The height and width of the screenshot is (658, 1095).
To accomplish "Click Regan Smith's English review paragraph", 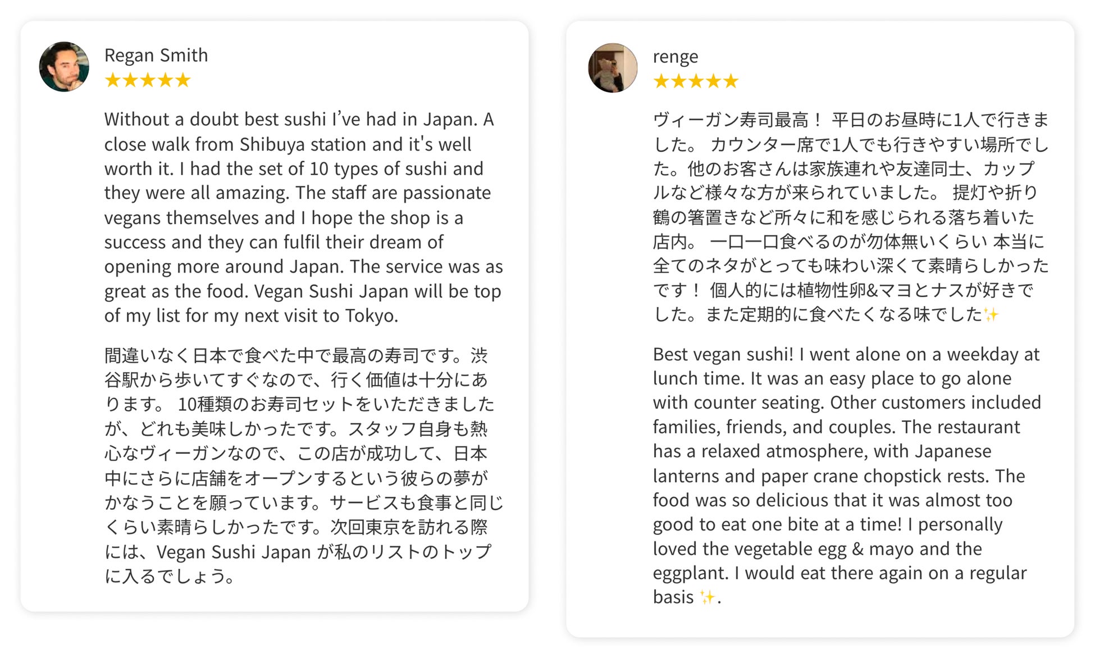I will tap(303, 217).
